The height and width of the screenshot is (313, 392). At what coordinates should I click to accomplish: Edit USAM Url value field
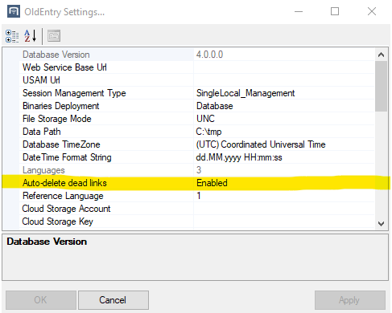coord(284,80)
